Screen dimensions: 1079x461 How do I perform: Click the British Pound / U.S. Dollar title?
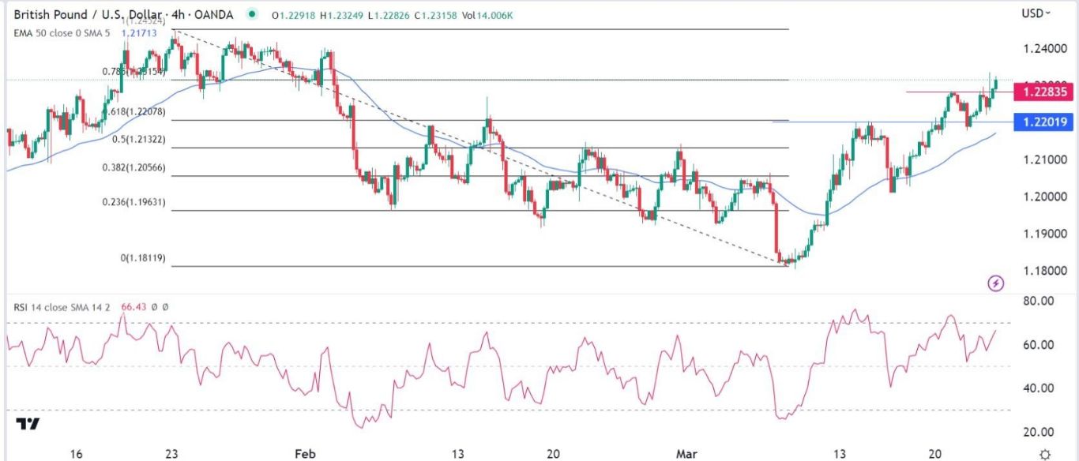85,14
